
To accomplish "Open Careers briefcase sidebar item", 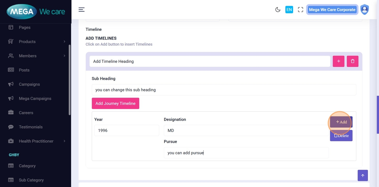I will click(x=26, y=113).
